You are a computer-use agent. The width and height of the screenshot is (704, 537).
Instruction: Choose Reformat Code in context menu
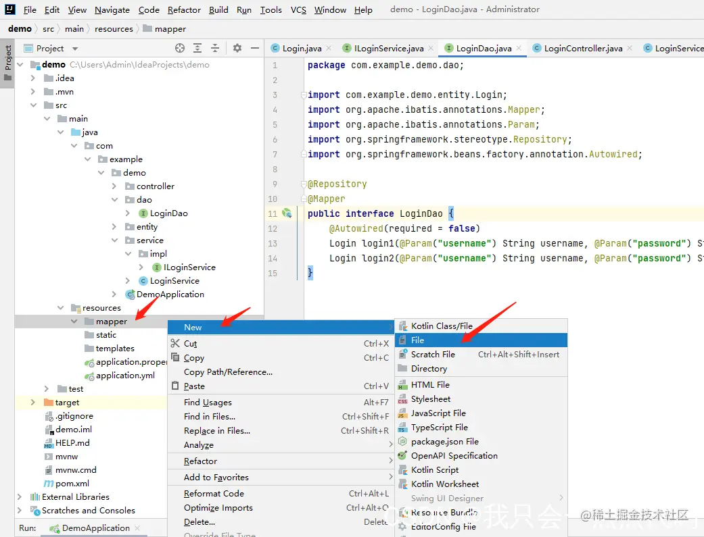click(x=280, y=494)
